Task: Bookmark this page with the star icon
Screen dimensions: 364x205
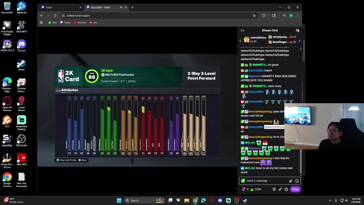Action: [x=254, y=16]
